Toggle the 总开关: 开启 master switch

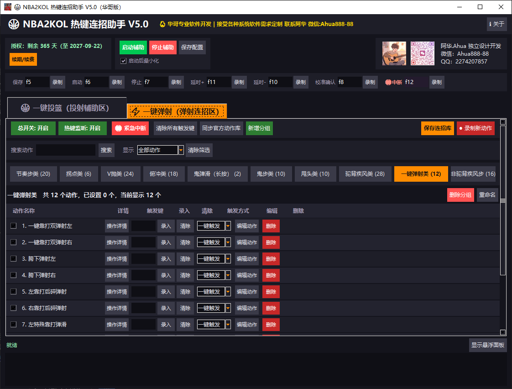(x=33, y=128)
